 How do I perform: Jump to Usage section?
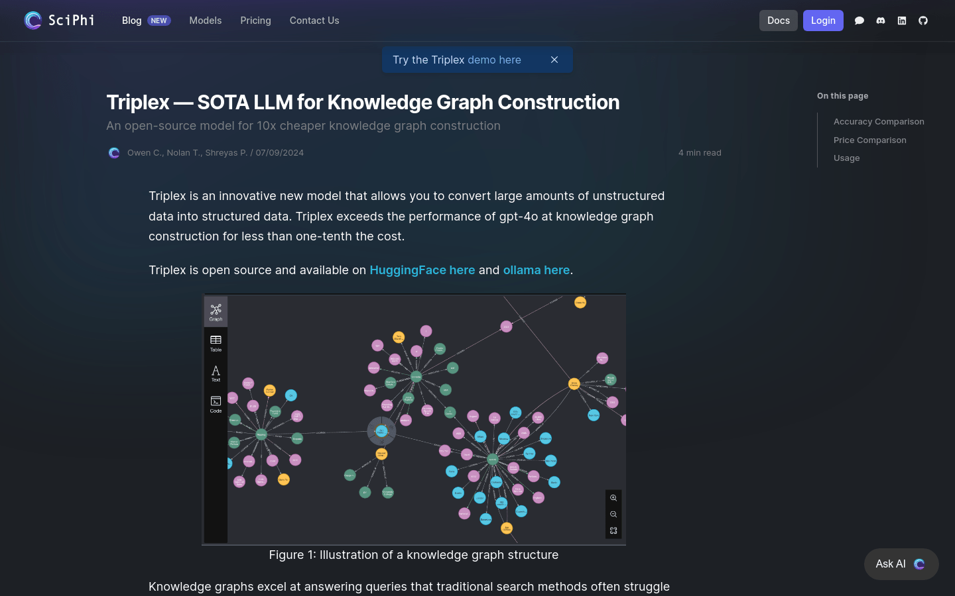[847, 158]
